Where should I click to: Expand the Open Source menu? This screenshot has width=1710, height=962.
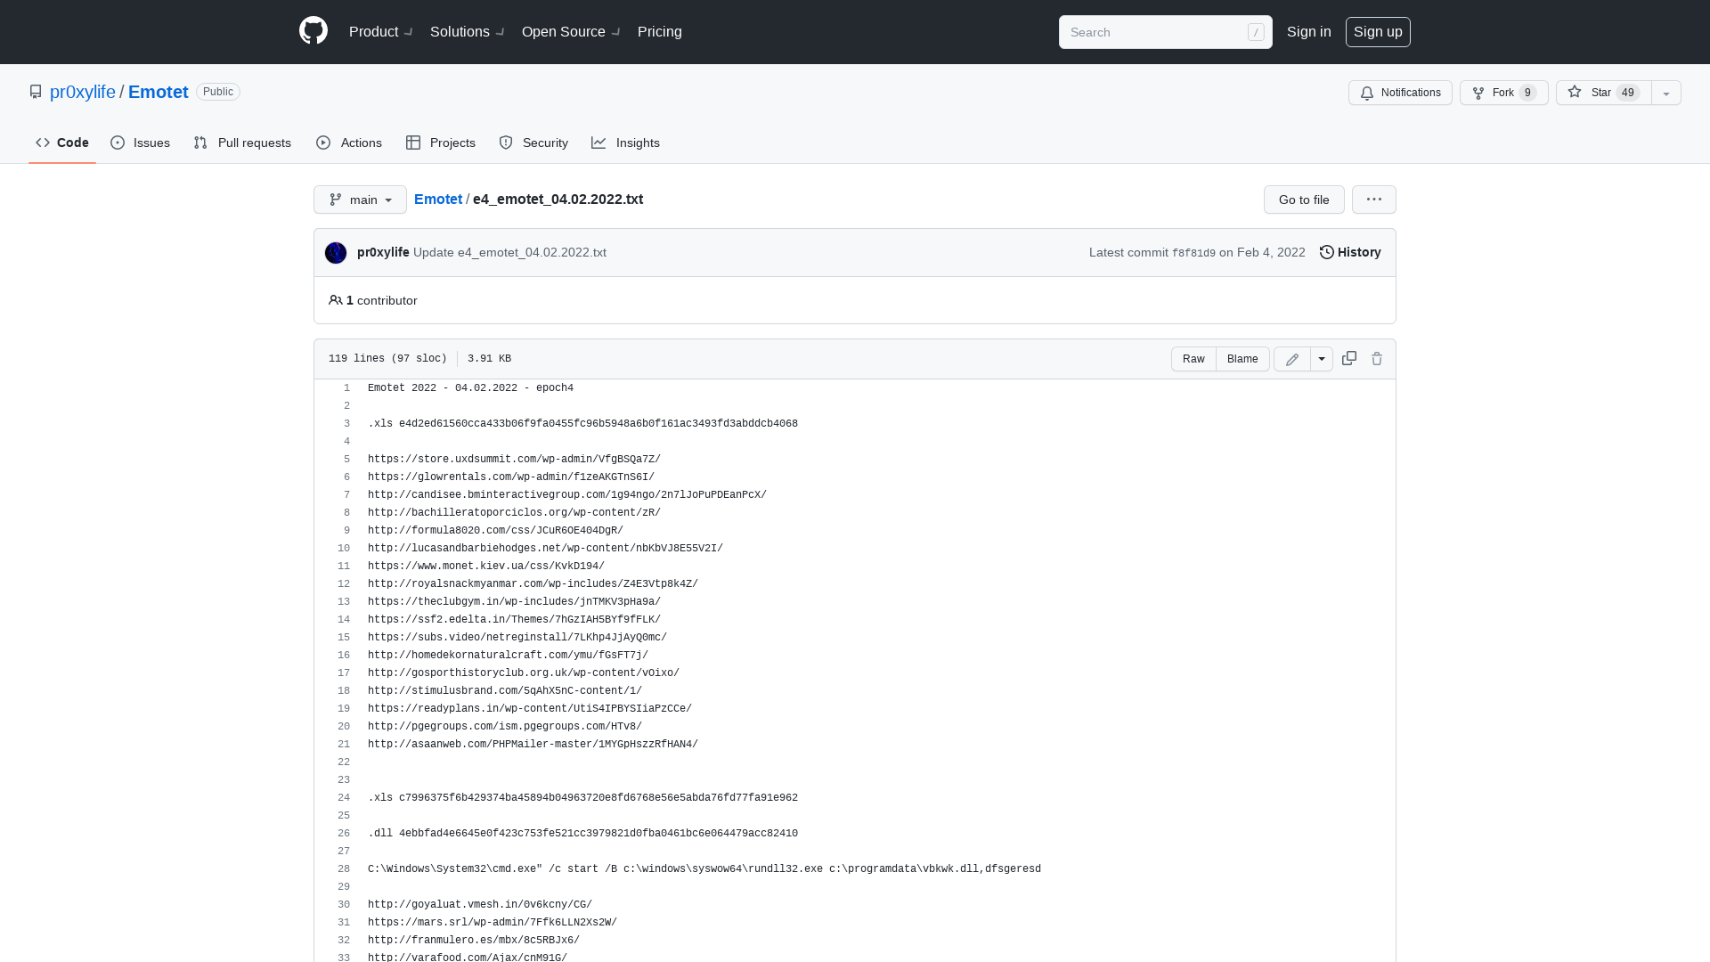coord(570,31)
